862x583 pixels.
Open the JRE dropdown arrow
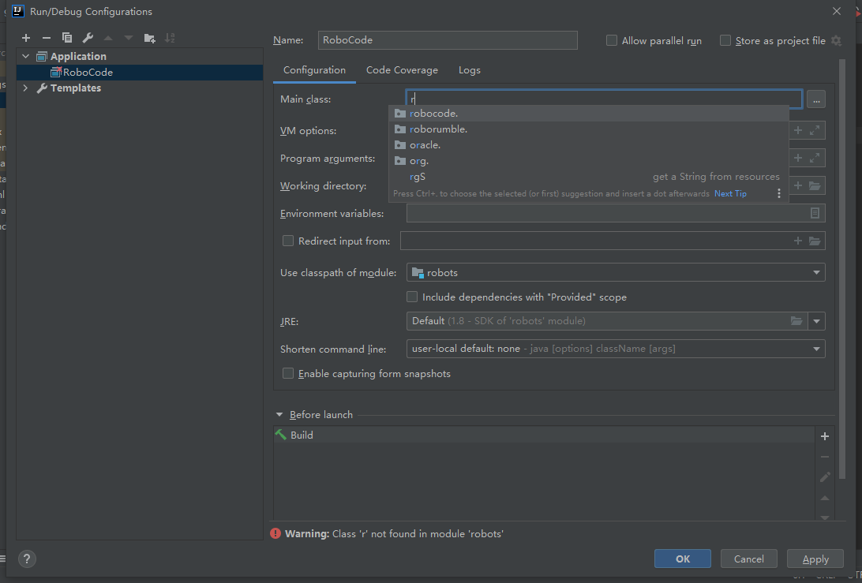pyautogui.click(x=816, y=321)
